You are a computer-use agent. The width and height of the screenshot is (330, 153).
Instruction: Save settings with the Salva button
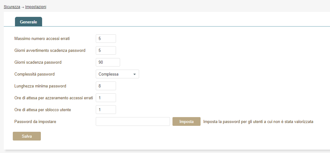pyautogui.click(x=27, y=136)
